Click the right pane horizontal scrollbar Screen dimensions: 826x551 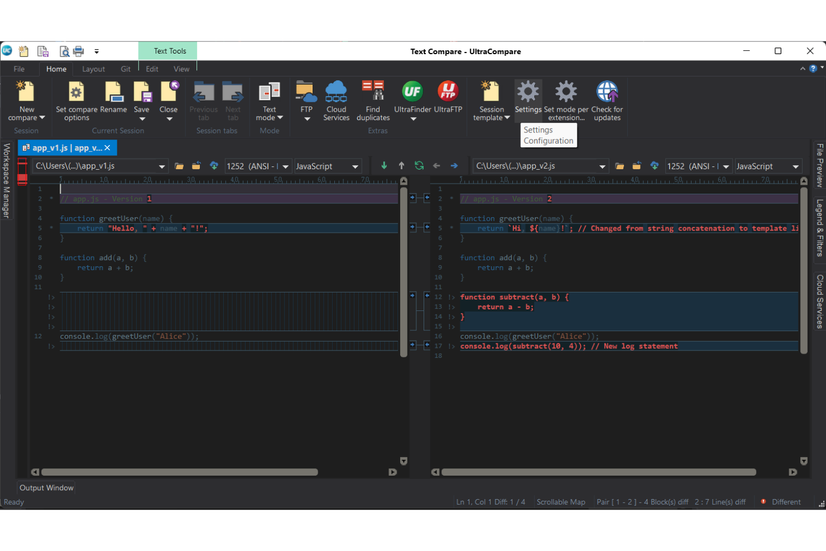tap(599, 472)
